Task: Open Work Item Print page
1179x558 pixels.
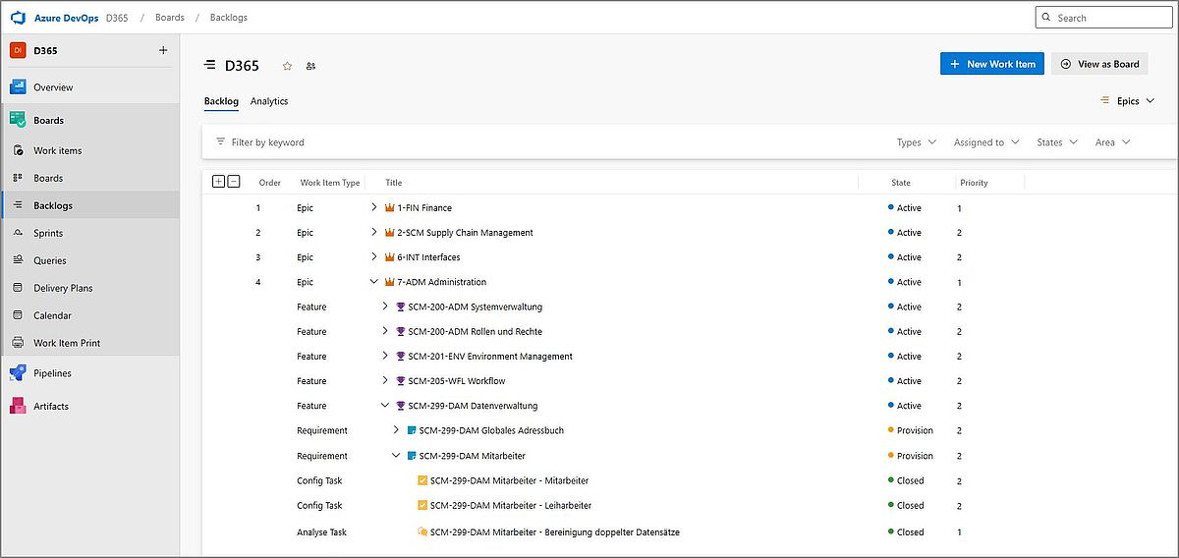Action: (67, 343)
